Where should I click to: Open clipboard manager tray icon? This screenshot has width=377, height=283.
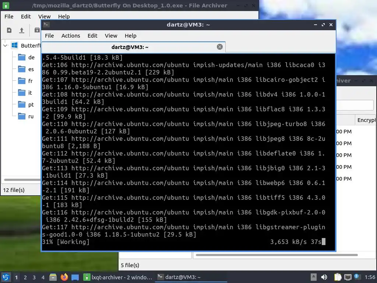(x=338, y=277)
